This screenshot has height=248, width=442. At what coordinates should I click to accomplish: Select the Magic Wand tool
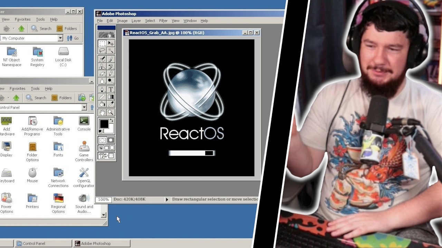pyautogui.click(x=110, y=50)
